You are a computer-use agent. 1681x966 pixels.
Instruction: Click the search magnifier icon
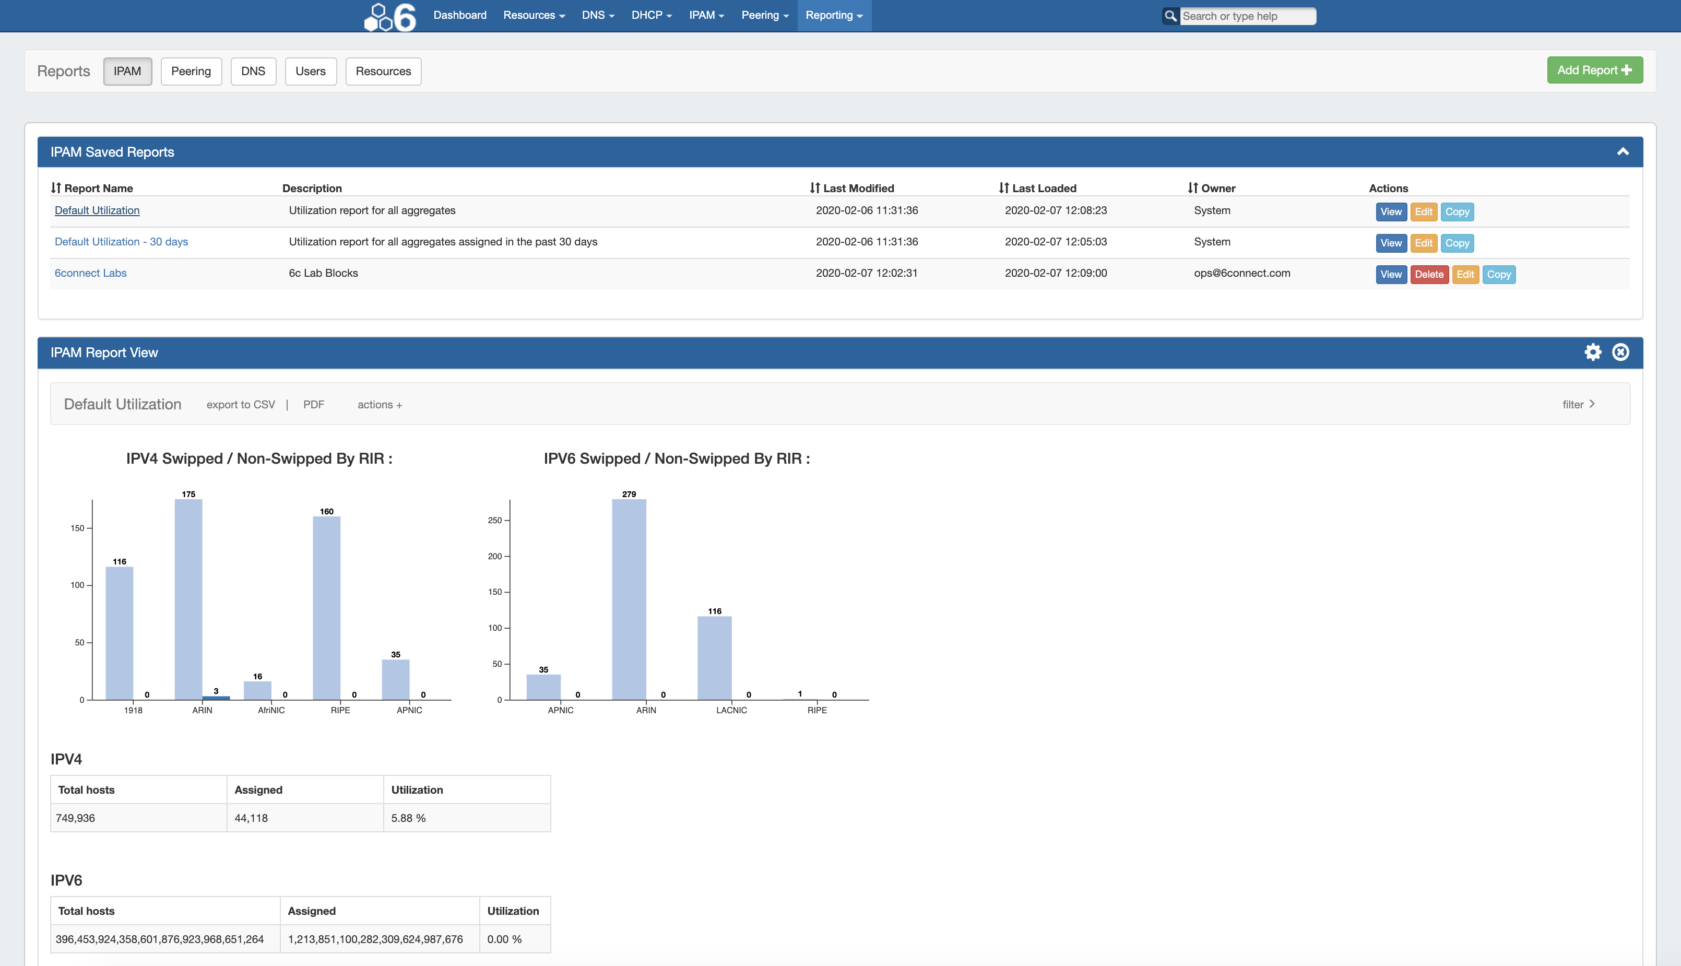click(1170, 16)
